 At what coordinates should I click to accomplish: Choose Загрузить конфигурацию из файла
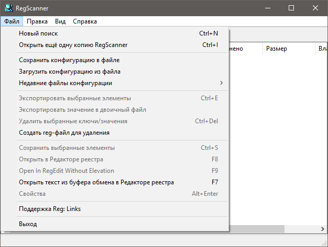point(115,72)
